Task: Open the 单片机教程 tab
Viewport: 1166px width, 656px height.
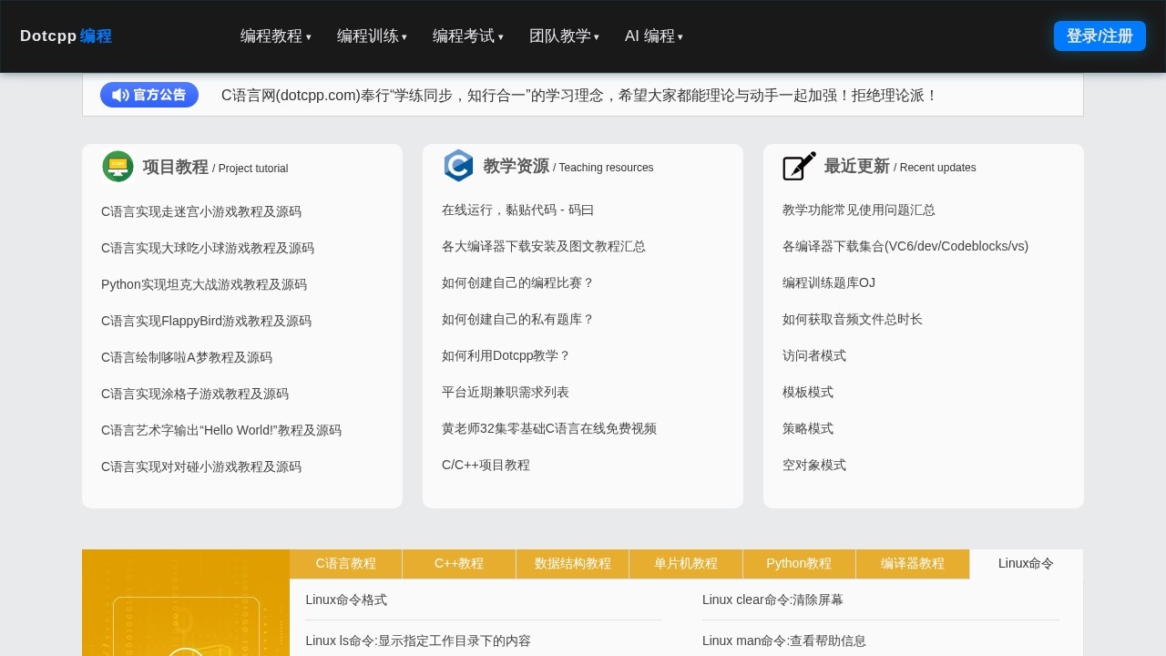Action: (x=685, y=563)
